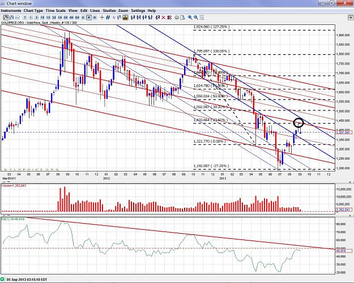Switch to 1-minute timeframe
Viewport: 354px width, 283px height.
(x=31, y=18)
